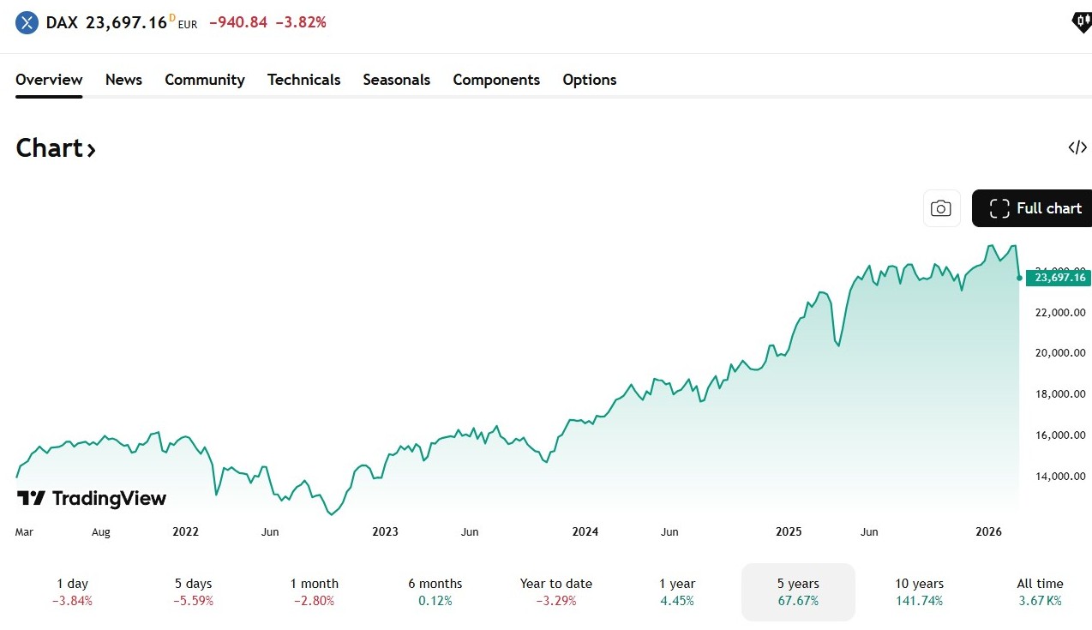Select the 5 days range
Screen dimensions: 1092x630
tap(193, 592)
